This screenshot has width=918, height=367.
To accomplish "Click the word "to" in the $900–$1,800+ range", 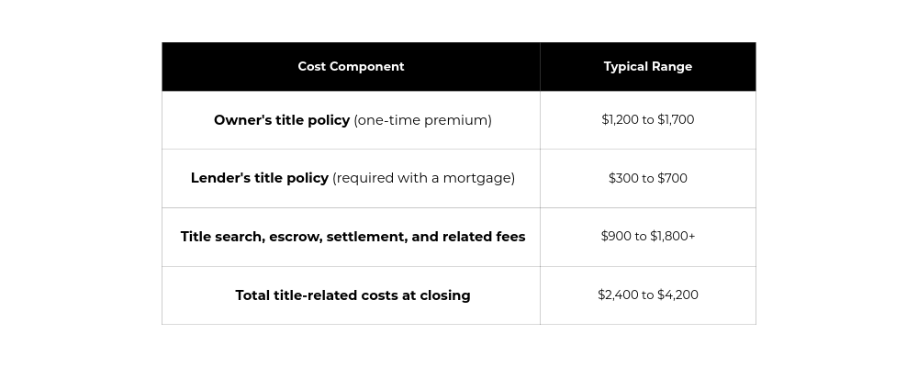I will coord(641,237).
